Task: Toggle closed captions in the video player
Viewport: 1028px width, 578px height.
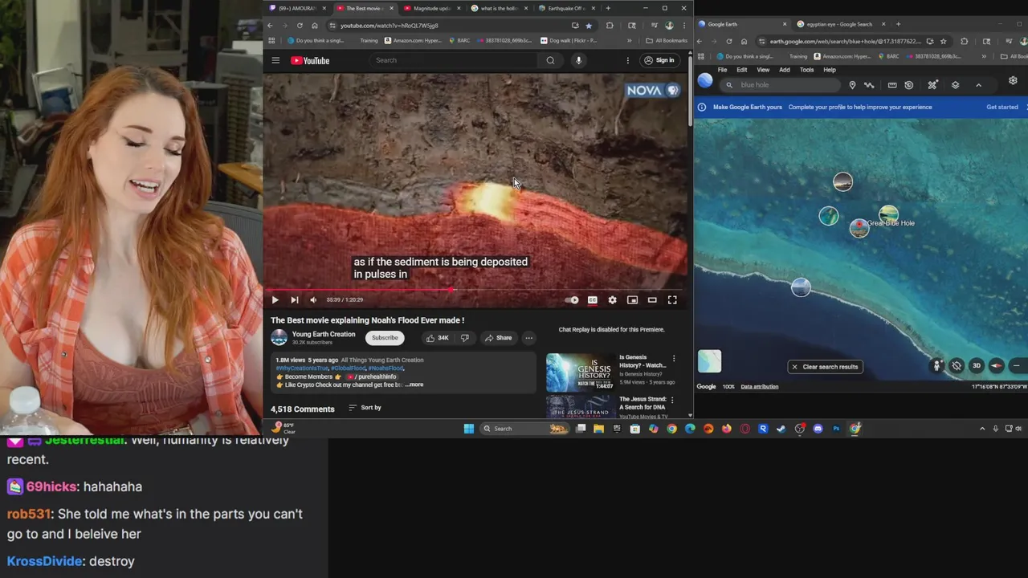Action: click(592, 299)
